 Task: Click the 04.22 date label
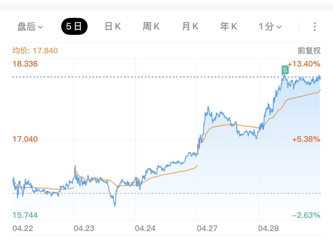(x=23, y=228)
